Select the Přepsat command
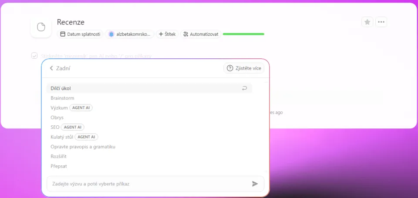Screen dimensions: 418x198 (59, 166)
